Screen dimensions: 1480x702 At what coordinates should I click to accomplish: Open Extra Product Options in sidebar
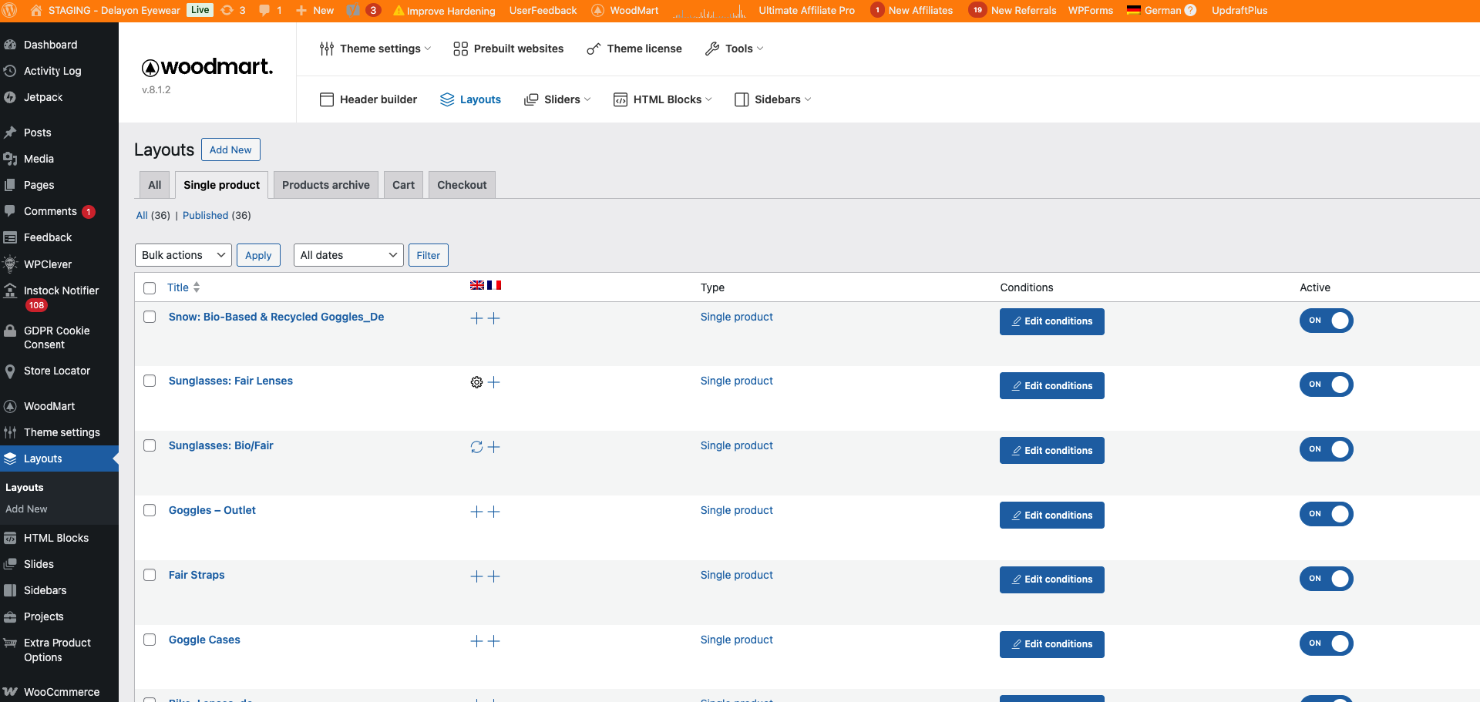point(59,650)
